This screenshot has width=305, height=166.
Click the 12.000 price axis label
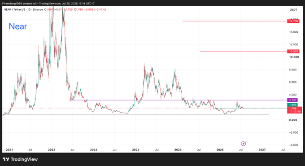pos(293,44)
